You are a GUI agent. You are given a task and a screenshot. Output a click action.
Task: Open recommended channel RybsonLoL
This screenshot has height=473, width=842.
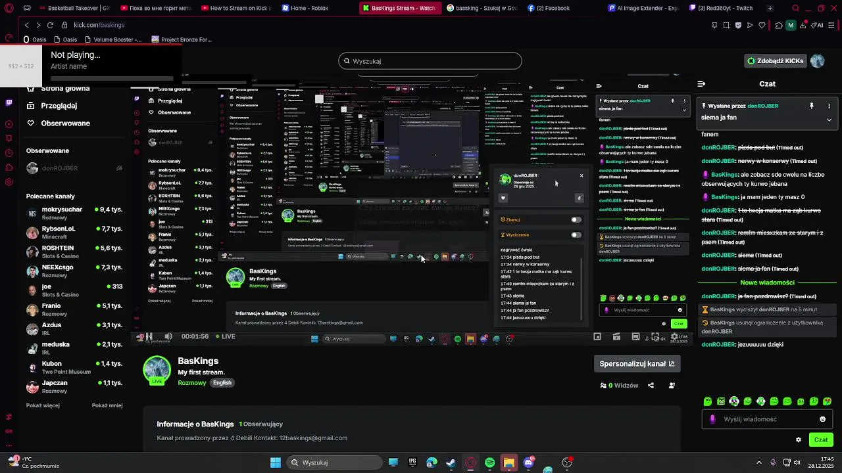[74, 233]
